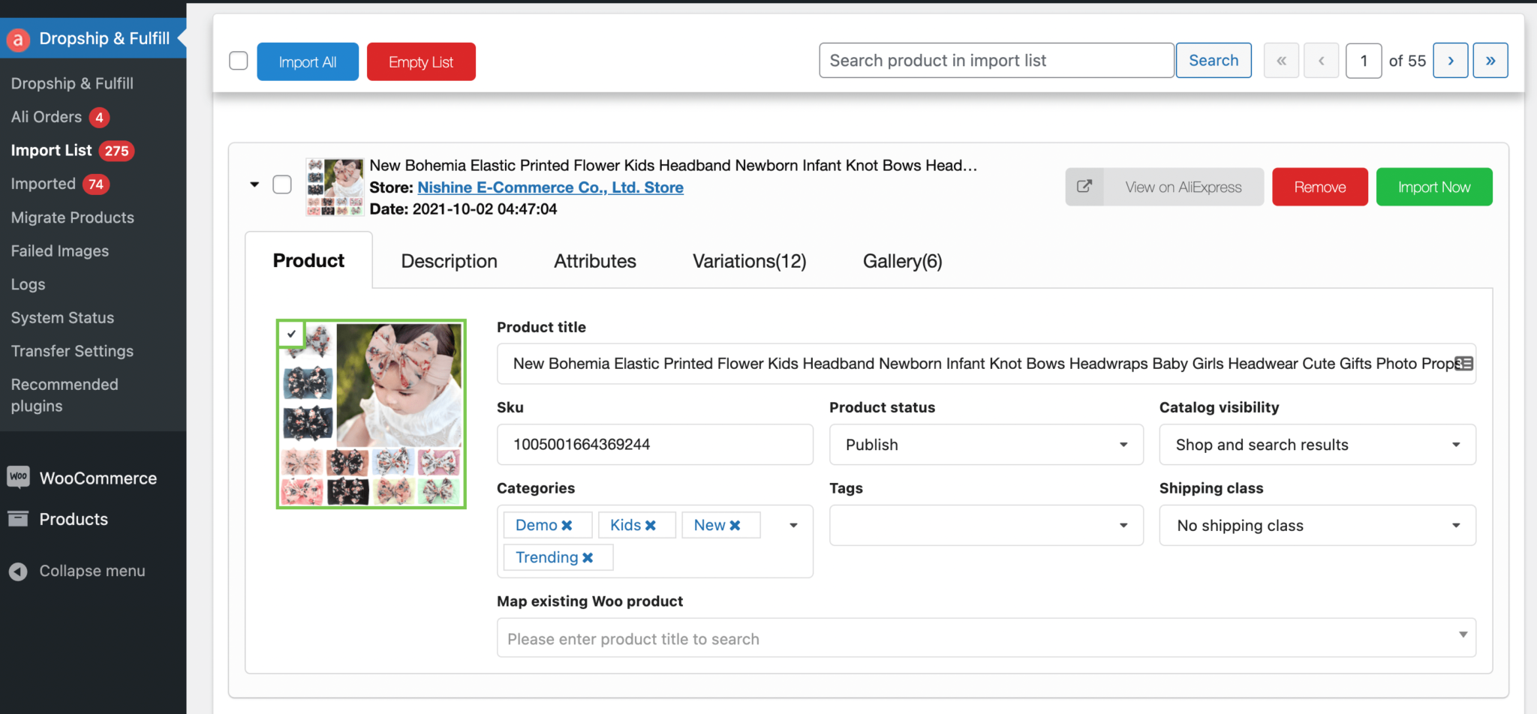1537x714 pixels.
Task: Click Collapse menu label
Action: click(92, 571)
